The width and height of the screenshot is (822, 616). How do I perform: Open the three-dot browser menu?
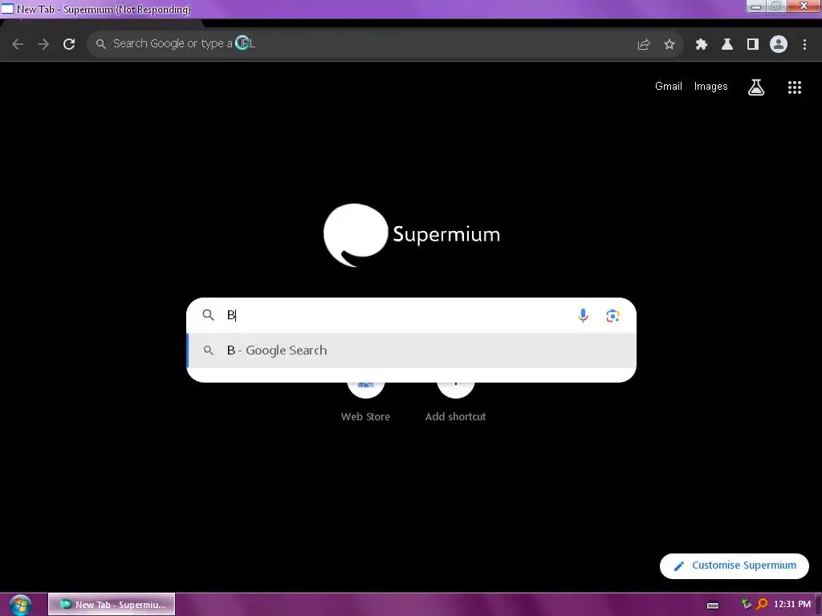click(804, 45)
